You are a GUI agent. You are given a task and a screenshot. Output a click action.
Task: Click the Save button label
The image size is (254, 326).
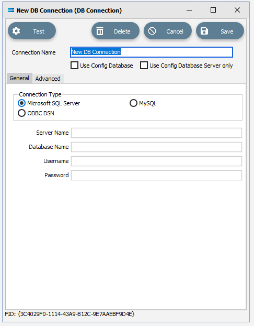227,31
